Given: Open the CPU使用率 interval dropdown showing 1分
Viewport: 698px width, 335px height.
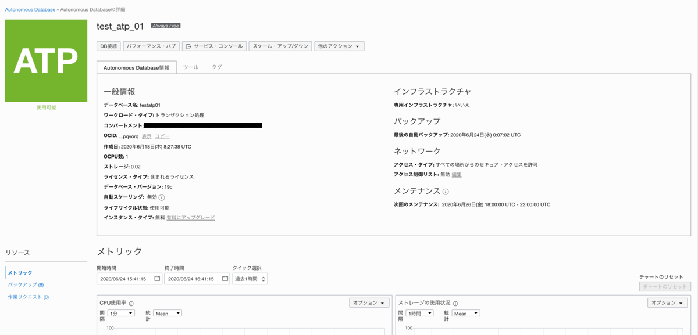Looking at the screenshot, I should coord(121,314).
